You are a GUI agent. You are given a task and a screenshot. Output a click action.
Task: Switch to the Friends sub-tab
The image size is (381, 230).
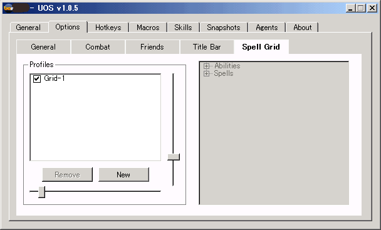[x=152, y=47]
